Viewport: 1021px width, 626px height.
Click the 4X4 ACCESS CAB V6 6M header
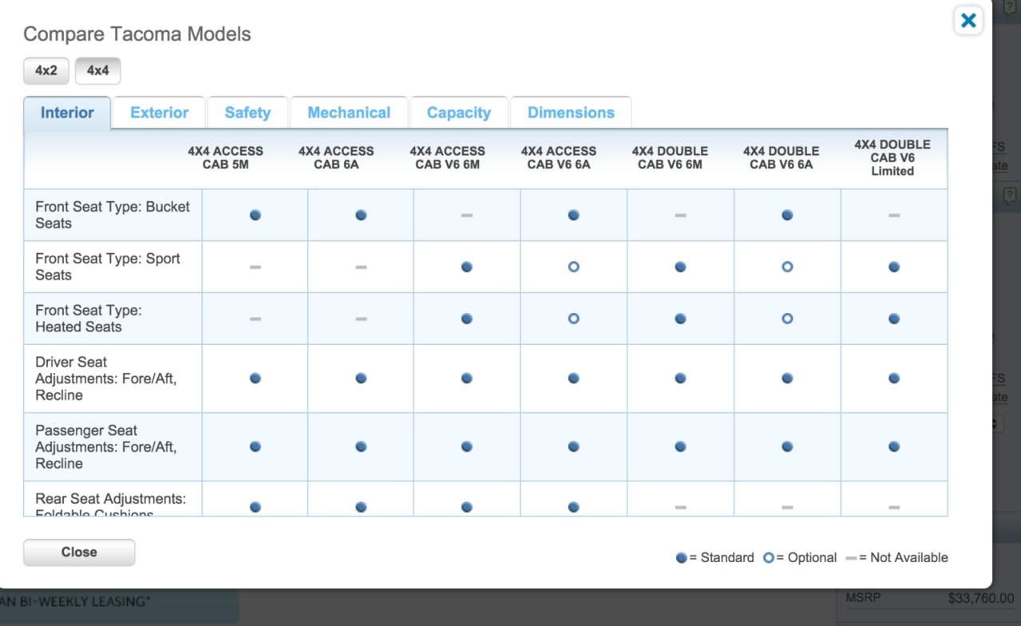point(447,157)
